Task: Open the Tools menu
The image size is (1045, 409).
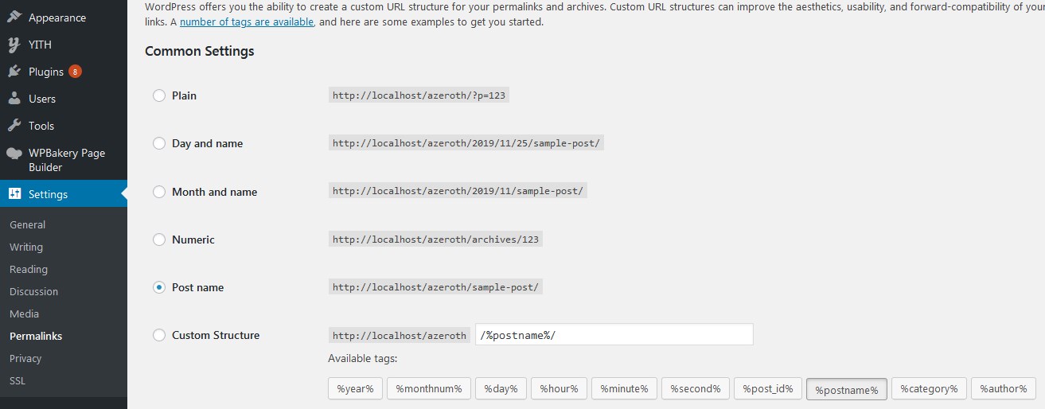Action: point(64,126)
